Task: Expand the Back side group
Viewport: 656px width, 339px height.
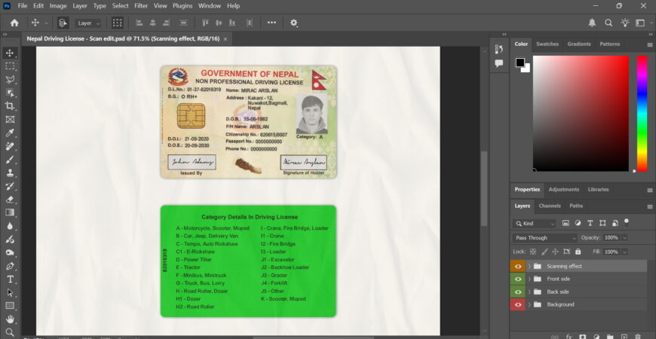Action: 529,292
